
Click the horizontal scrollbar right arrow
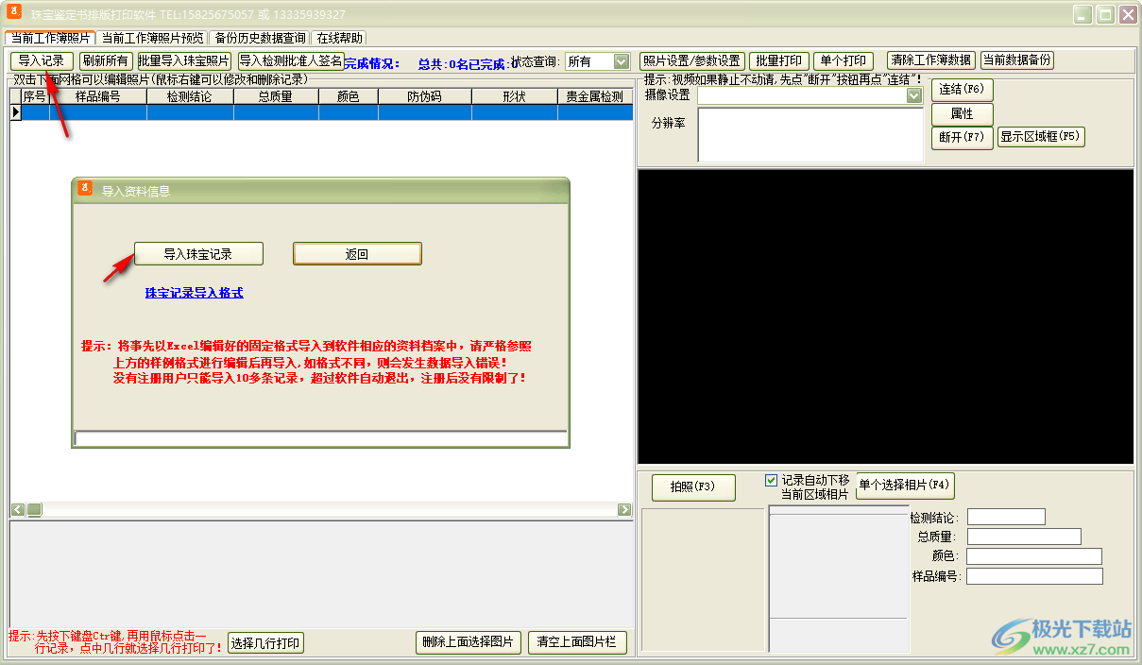coord(625,509)
